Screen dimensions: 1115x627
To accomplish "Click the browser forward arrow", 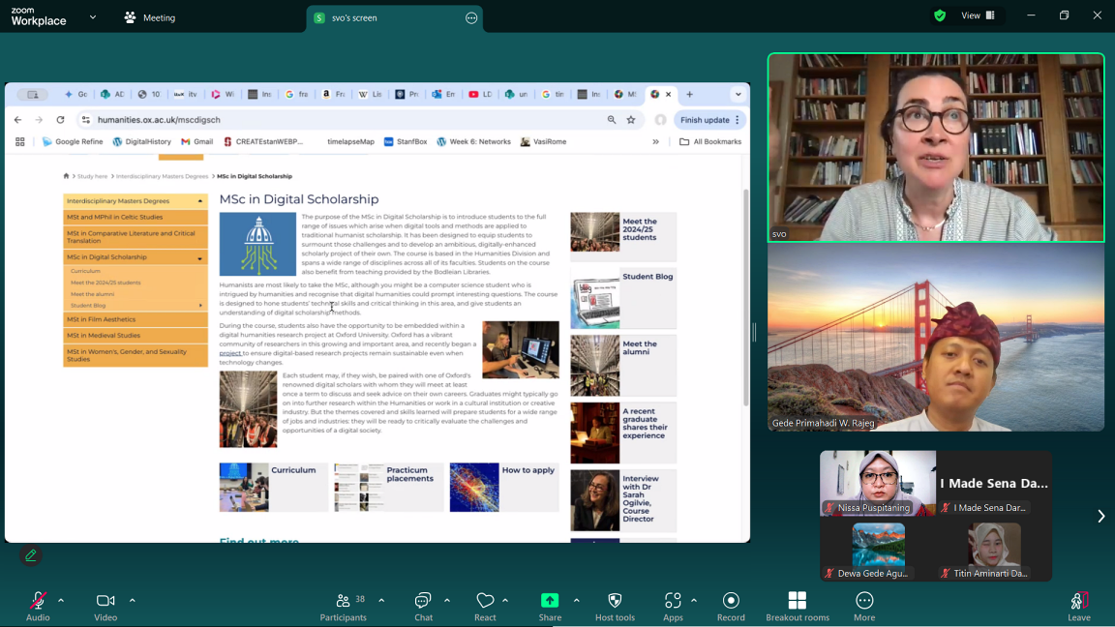I will (x=39, y=120).
